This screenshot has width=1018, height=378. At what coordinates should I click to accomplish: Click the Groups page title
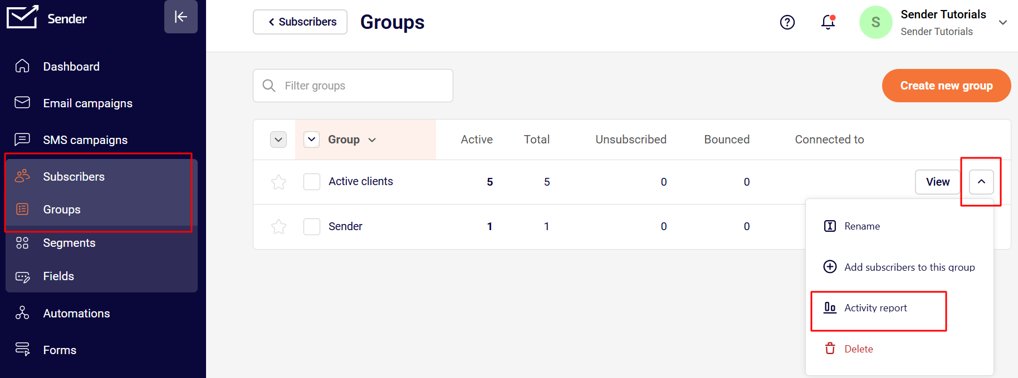(392, 22)
